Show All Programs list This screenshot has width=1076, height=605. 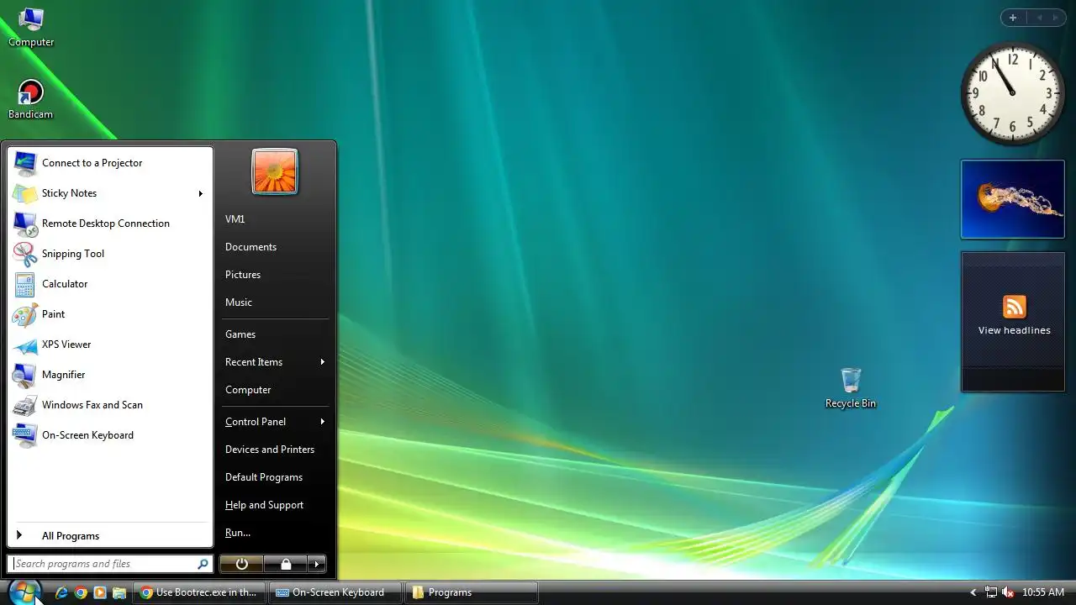(110, 536)
